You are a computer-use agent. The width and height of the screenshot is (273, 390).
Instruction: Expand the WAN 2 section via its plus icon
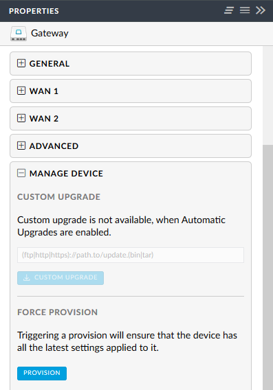21,118
